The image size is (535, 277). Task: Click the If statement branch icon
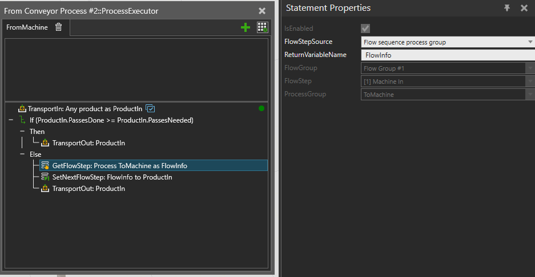click(x=23, y=120)
